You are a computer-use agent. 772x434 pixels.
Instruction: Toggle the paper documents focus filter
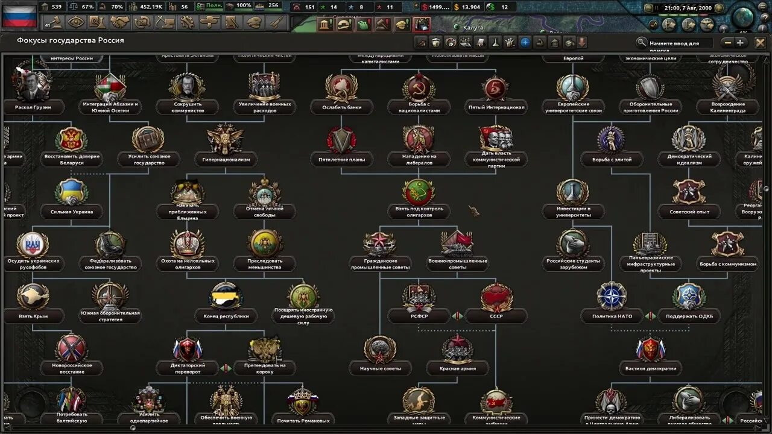pos(481,43)
